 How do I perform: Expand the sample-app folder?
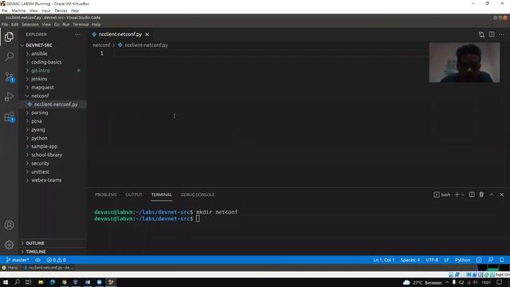[x=45, y=147]
